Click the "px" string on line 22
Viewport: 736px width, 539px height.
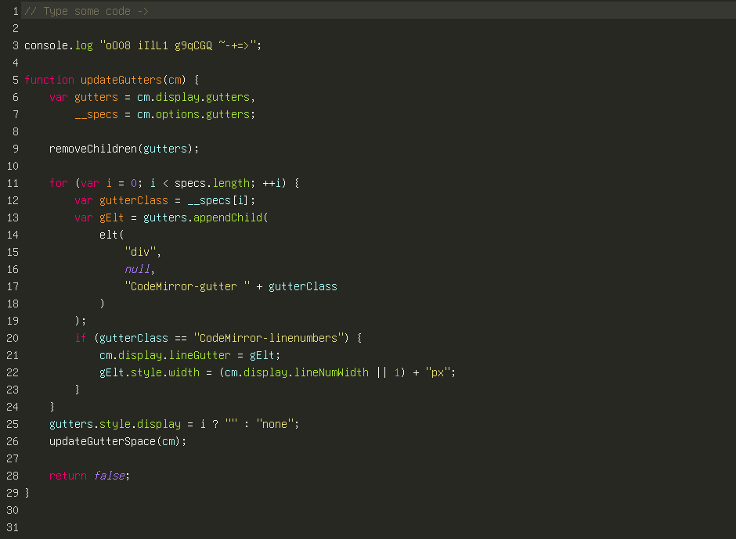pos(438,372)
